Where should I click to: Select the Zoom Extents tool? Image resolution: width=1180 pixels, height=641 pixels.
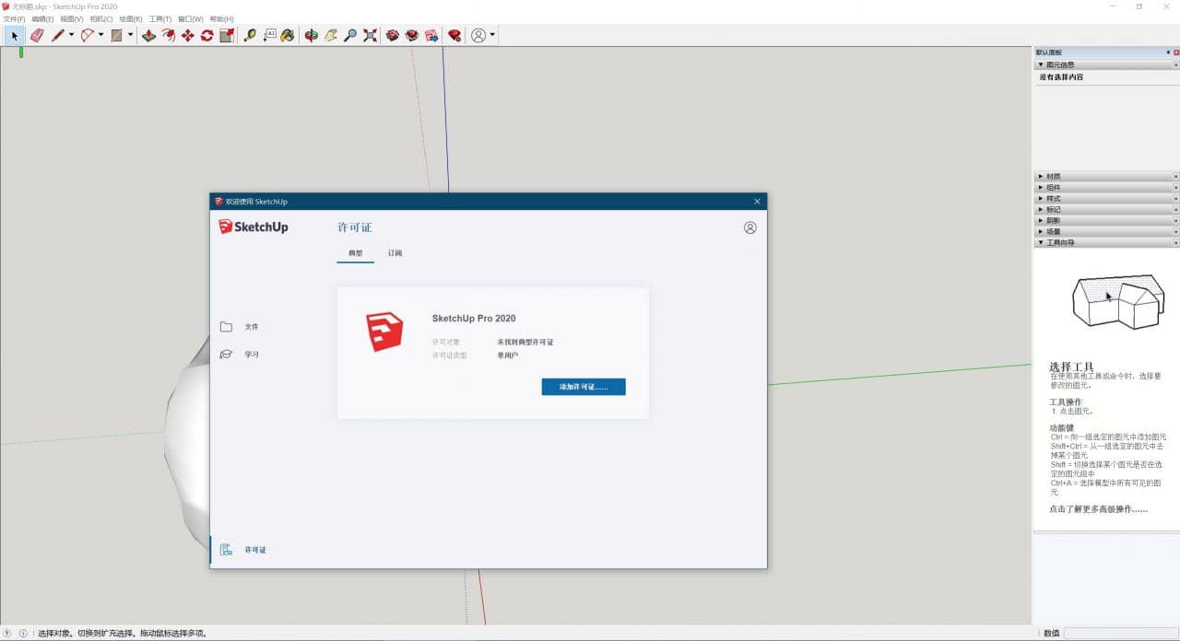(x=370, y=35)
